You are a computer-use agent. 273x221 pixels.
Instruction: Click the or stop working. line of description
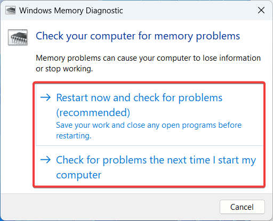coord(65,69)
